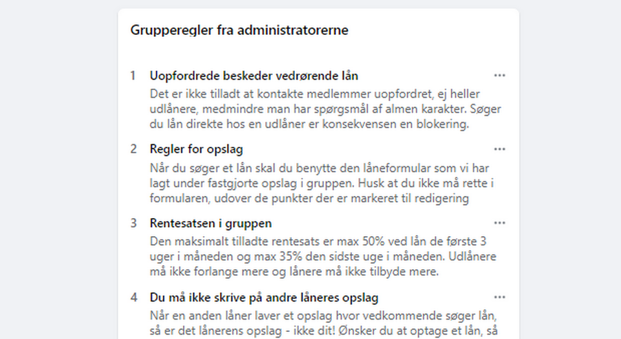621x339 pixels.
Task: Click title Du må ikke skrive på andre låneres opslag
Action: tap(264, 298)
